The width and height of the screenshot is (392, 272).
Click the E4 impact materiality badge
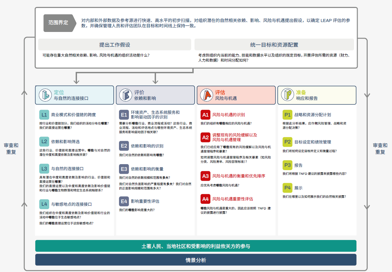(x=124, y=201)
